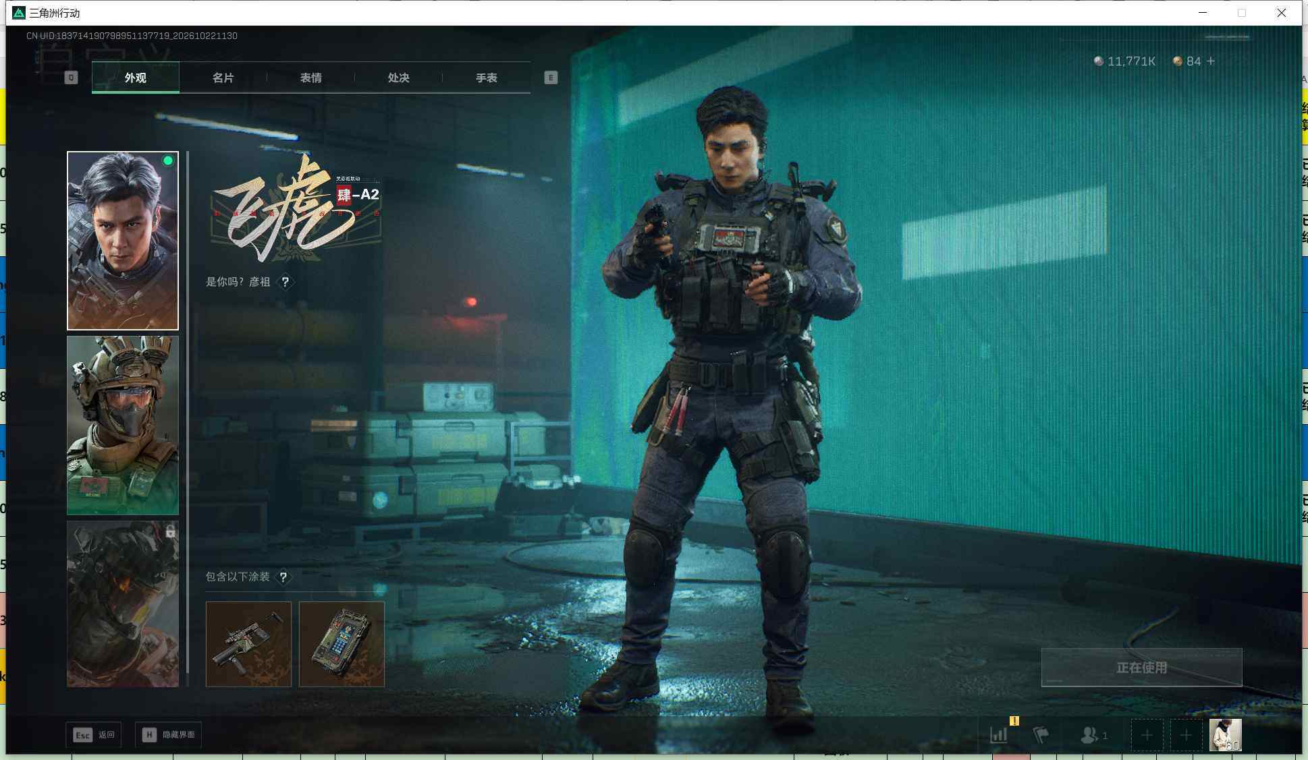
Task: Select the 飞虎 skin portrait thumbnail
Action: [x=123, y=241]
